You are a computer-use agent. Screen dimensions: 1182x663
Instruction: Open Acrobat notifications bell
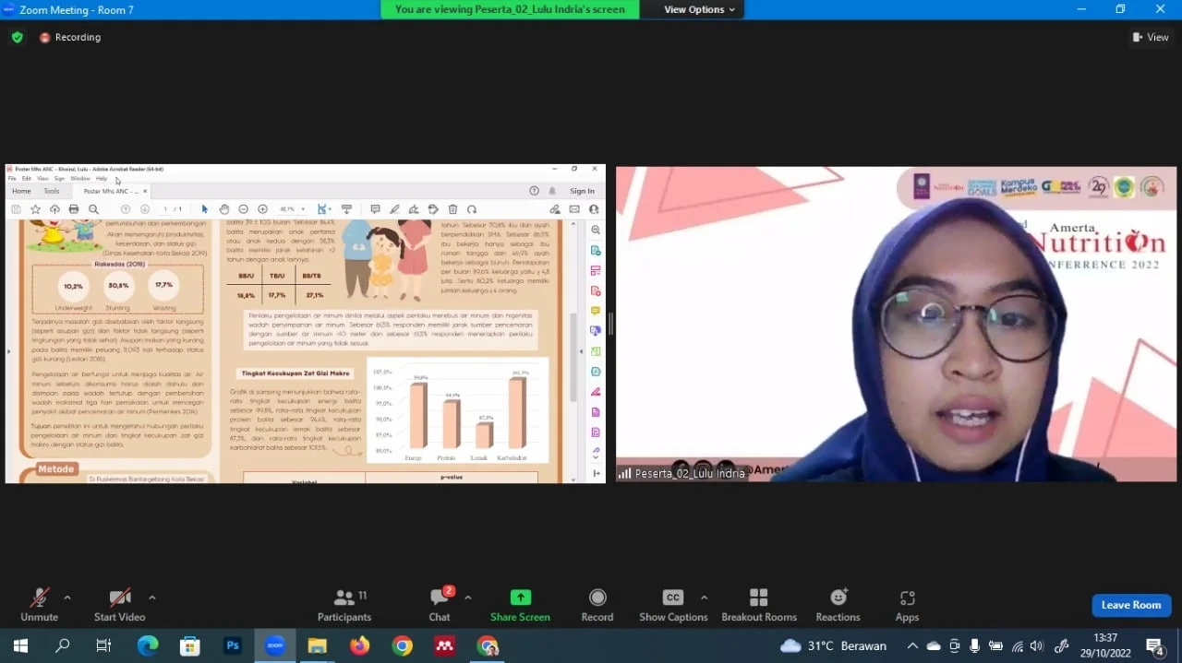(552, 191)
